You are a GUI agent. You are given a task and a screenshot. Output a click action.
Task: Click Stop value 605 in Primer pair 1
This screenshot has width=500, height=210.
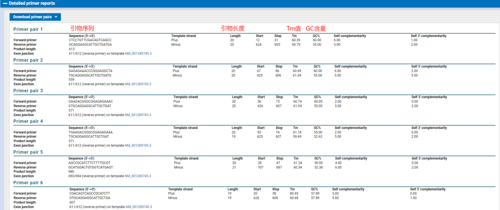(x=277, y=44)
